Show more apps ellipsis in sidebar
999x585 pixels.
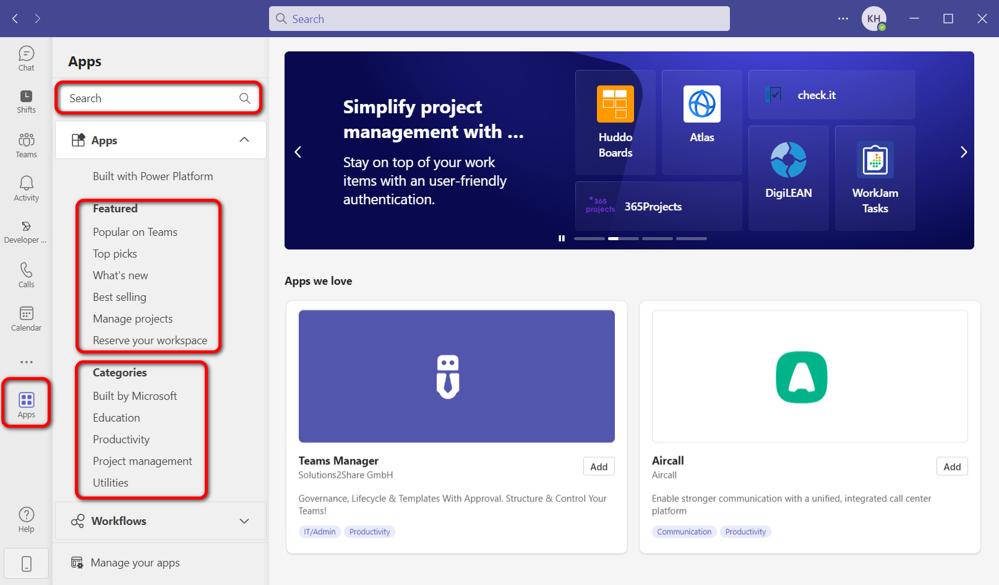(26, 362)
